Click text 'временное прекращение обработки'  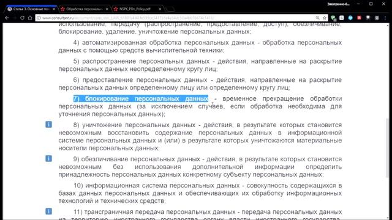[282, 98]
